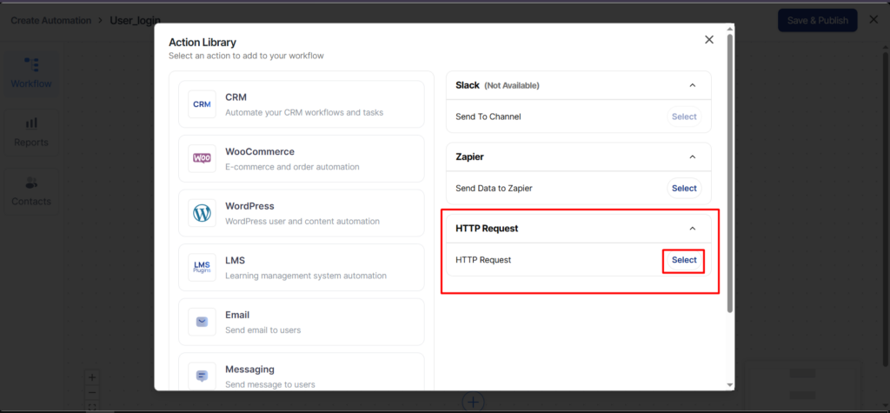890x413 pixels.
Task: Click the Save & Publish button
Action: tap(817, 20)
